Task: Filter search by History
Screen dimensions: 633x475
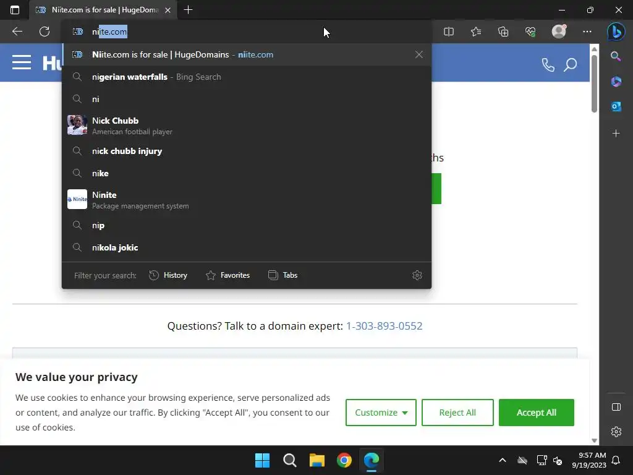Action: tap(168, 275)
